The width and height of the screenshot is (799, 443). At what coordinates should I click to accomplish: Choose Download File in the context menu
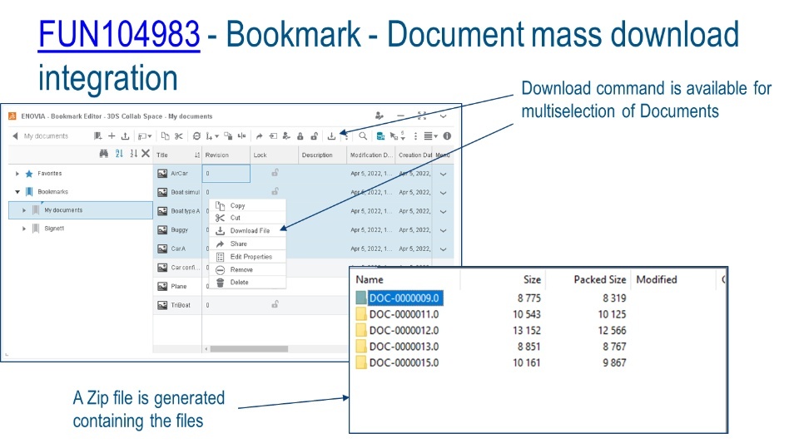(248, 230)
